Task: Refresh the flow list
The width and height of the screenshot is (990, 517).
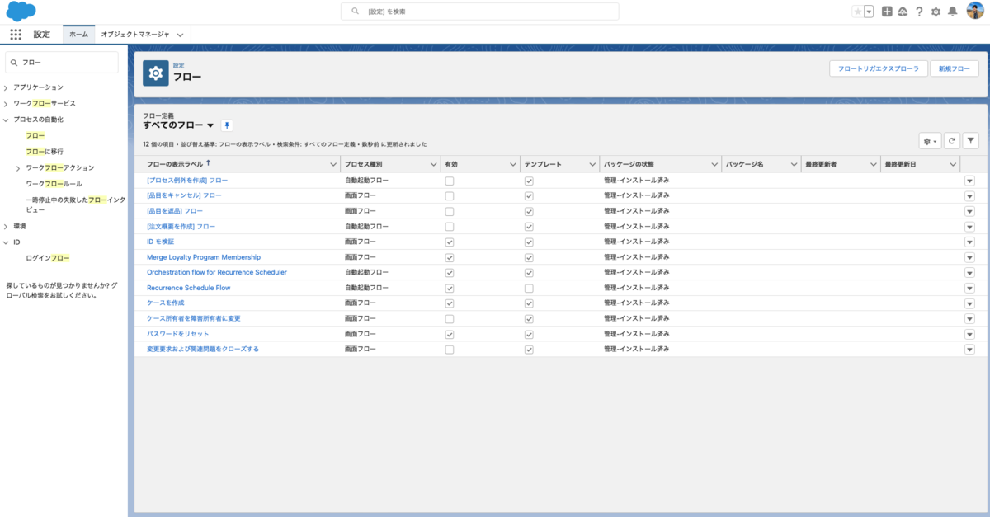Action: click(x=952, y=141)
